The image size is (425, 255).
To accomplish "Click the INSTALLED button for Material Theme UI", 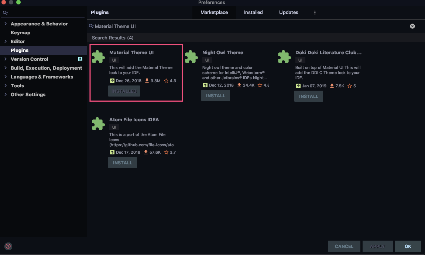I will click(x=124, y=91).
